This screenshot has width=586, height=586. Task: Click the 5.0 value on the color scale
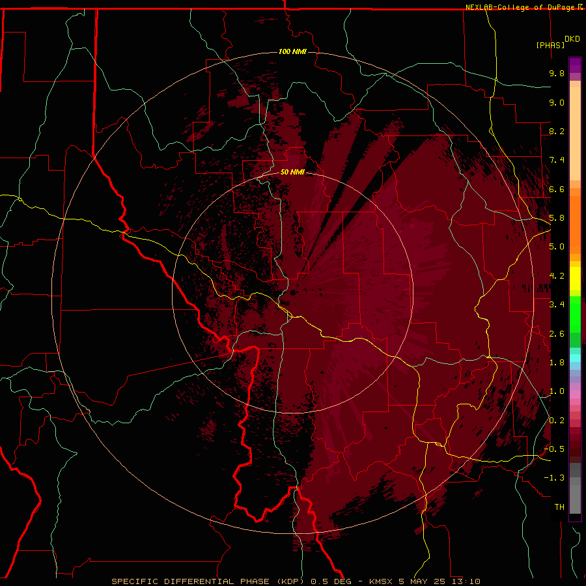click(x=557, y=247)
